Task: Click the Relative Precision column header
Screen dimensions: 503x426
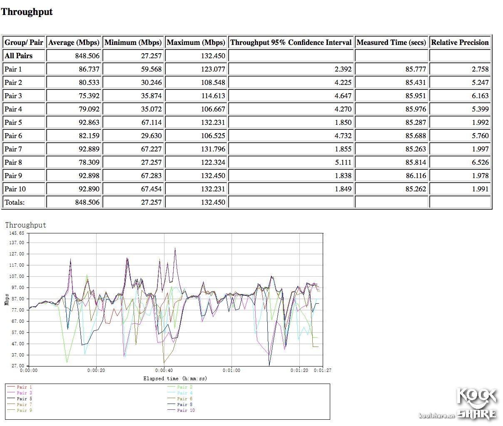Action: 460,42
